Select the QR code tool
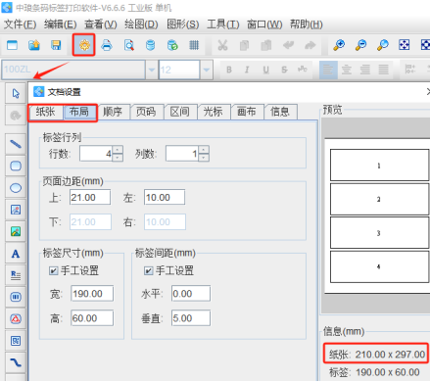The height and width of the screenshot is (382, 430). 16,341
